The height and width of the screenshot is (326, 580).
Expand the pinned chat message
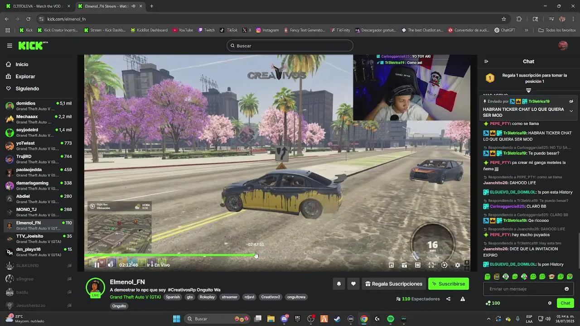click(x=571, y=111)
